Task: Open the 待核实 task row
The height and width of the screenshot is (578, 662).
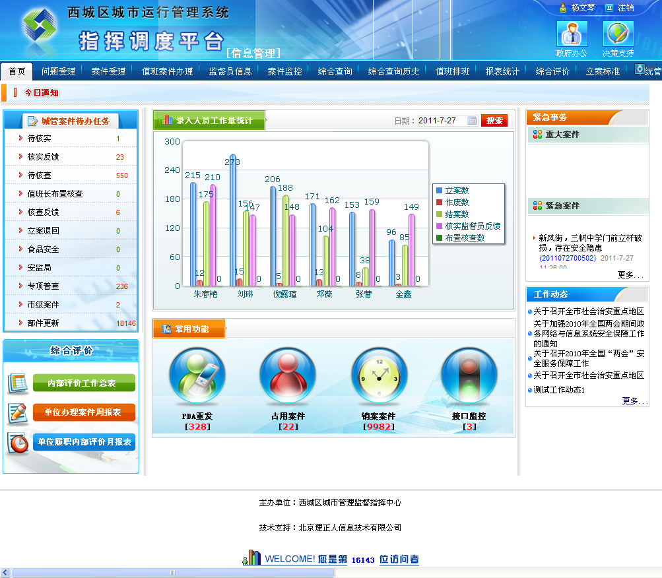Action: click(x=71, y=139)
